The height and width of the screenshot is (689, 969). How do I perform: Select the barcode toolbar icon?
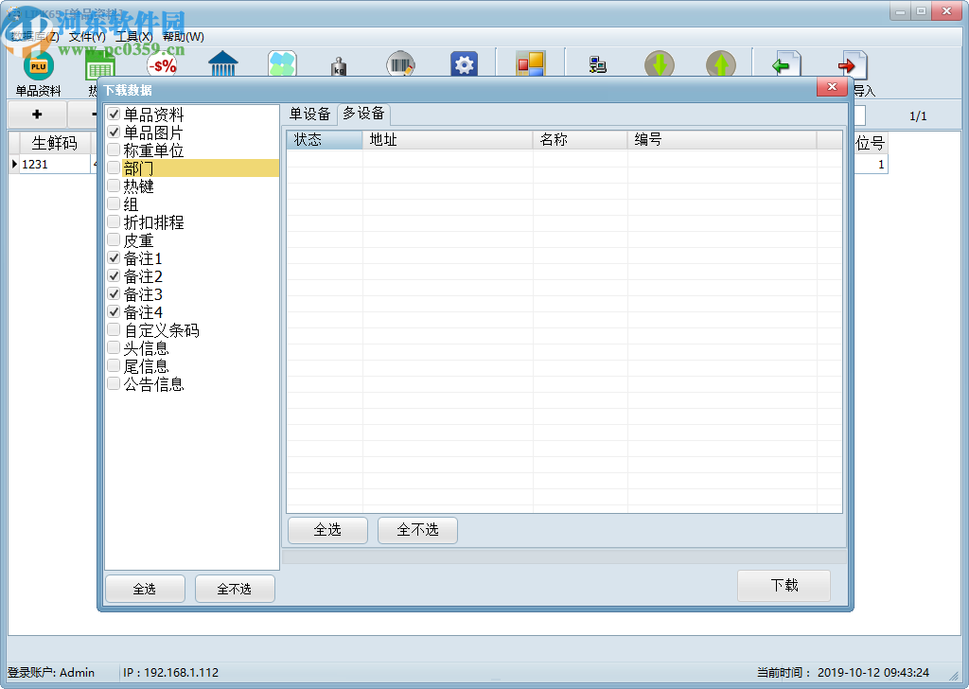(x=400, y=66)
